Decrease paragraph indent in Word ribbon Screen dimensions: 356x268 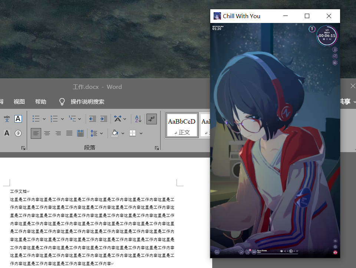(93, 119)
